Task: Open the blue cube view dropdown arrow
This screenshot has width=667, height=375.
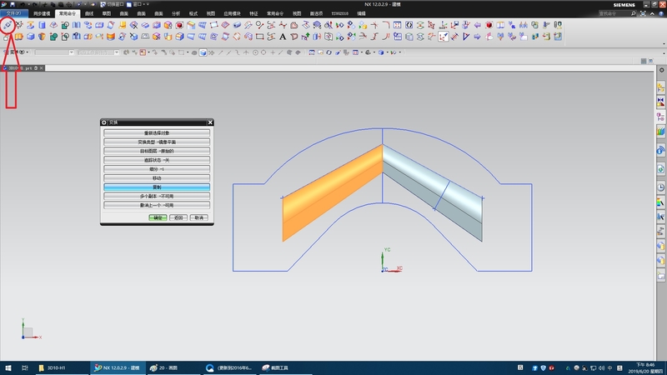Action: point(388,52)
